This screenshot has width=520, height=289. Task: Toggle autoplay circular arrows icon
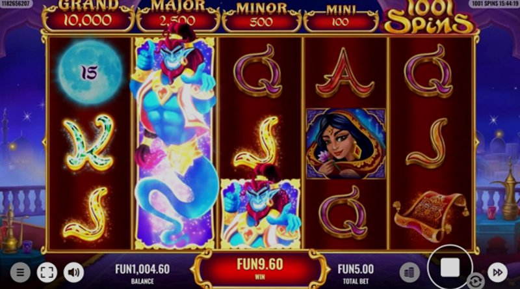pos(476,281)
